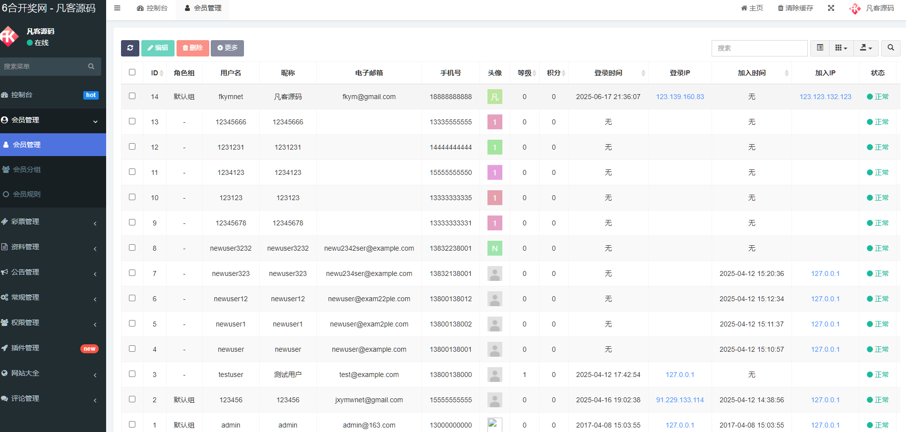Open login IP link 123.139.160.83

pos(680,97)
